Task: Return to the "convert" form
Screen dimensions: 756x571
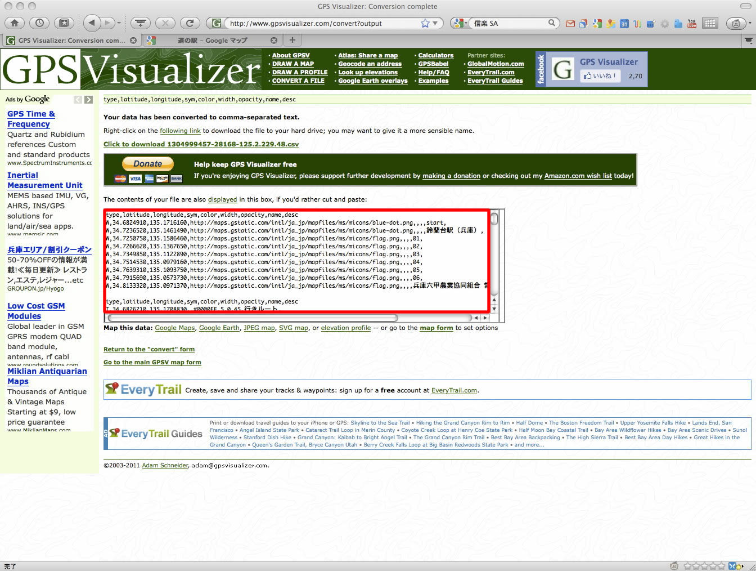Action: tap(149, 349)
